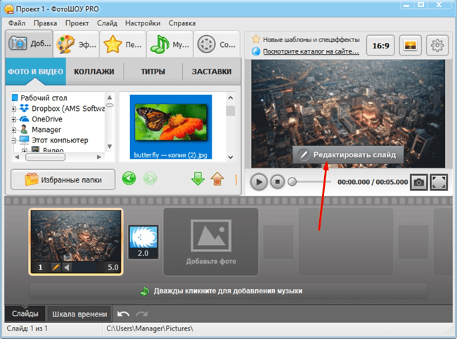This screenshot has height=339, width=457.
Task: Click the folder tree scroll left arrow
Action: coord(17,157)
